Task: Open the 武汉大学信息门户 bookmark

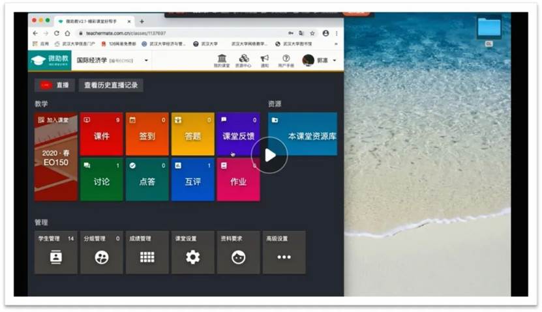Action: point(74,44)
